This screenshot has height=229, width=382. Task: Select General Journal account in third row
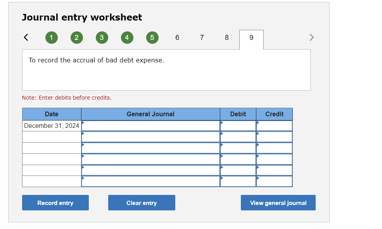[x=150, y=148]
